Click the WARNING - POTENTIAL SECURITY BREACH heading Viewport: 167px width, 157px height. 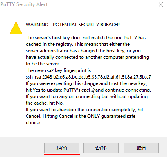click(72, 25)
